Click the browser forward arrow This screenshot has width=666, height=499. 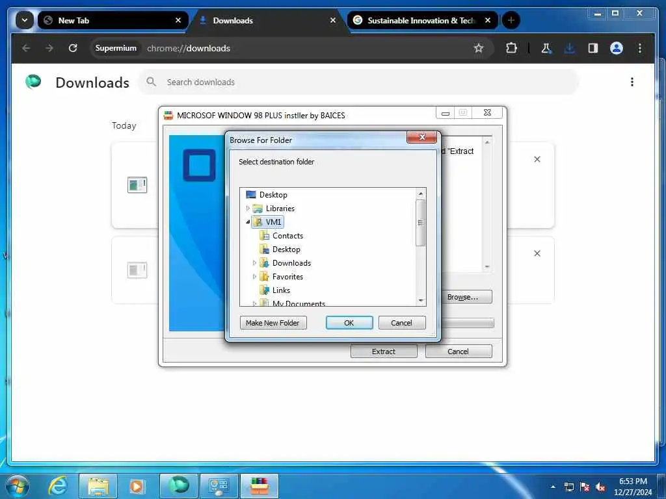[x=49, y=48]
